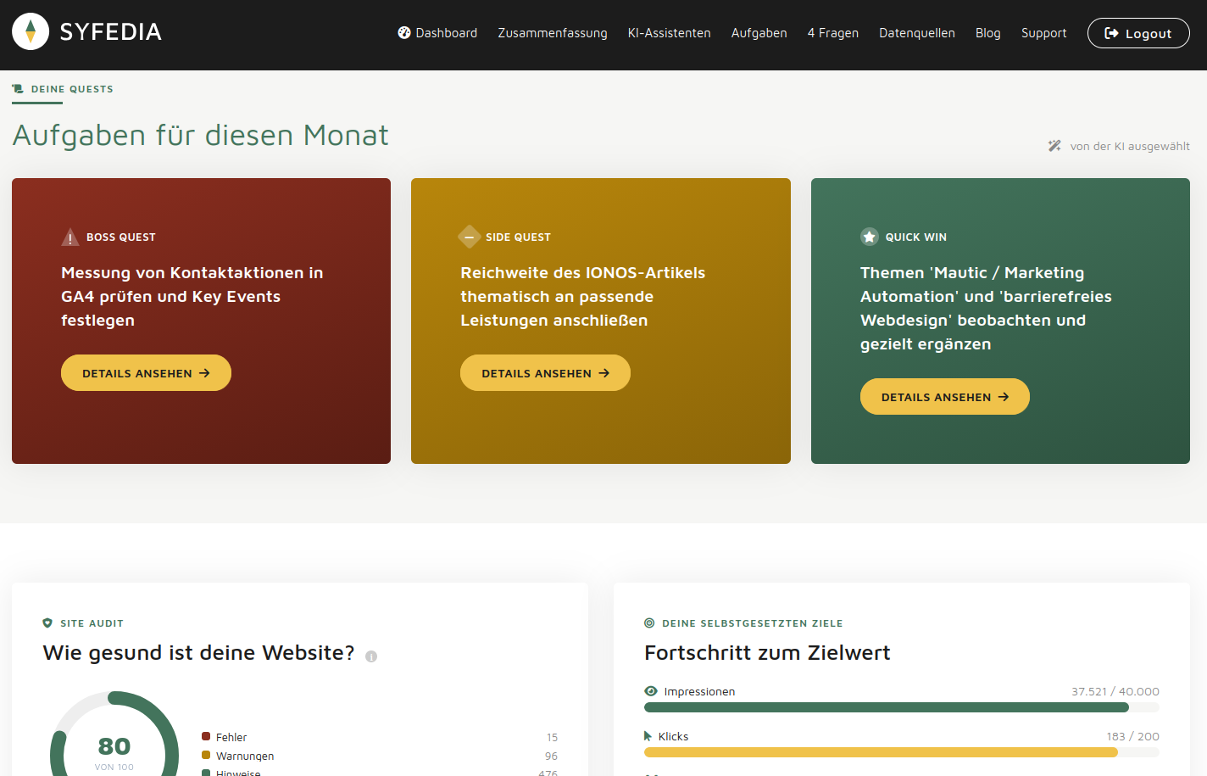Click the Mautic / Marketing Automation quest title
The image size is (1207, 776).
986,308
